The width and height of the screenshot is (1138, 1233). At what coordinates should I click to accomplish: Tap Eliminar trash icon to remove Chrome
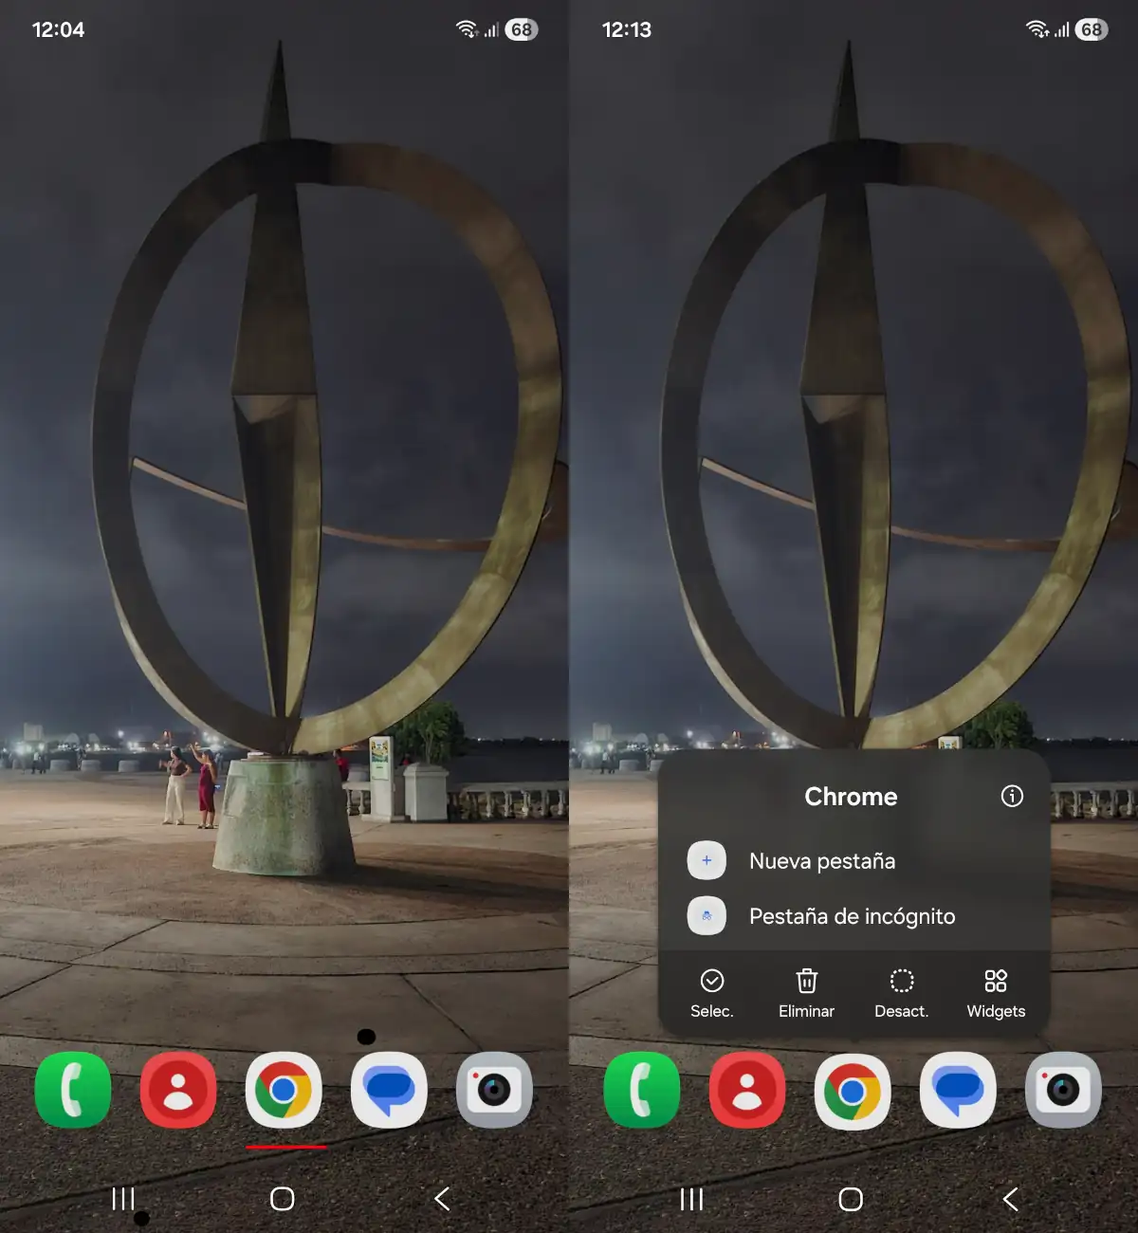click(806, 992)
